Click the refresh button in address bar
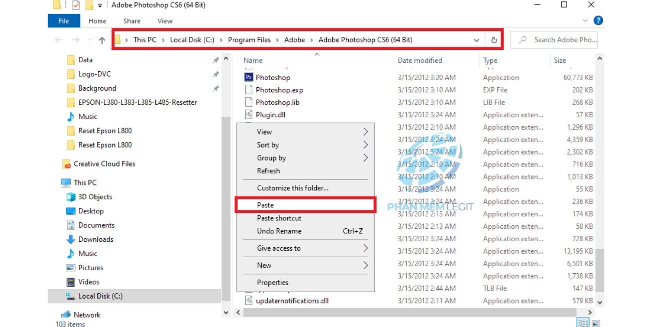The image size is (652, 327). 494,40
